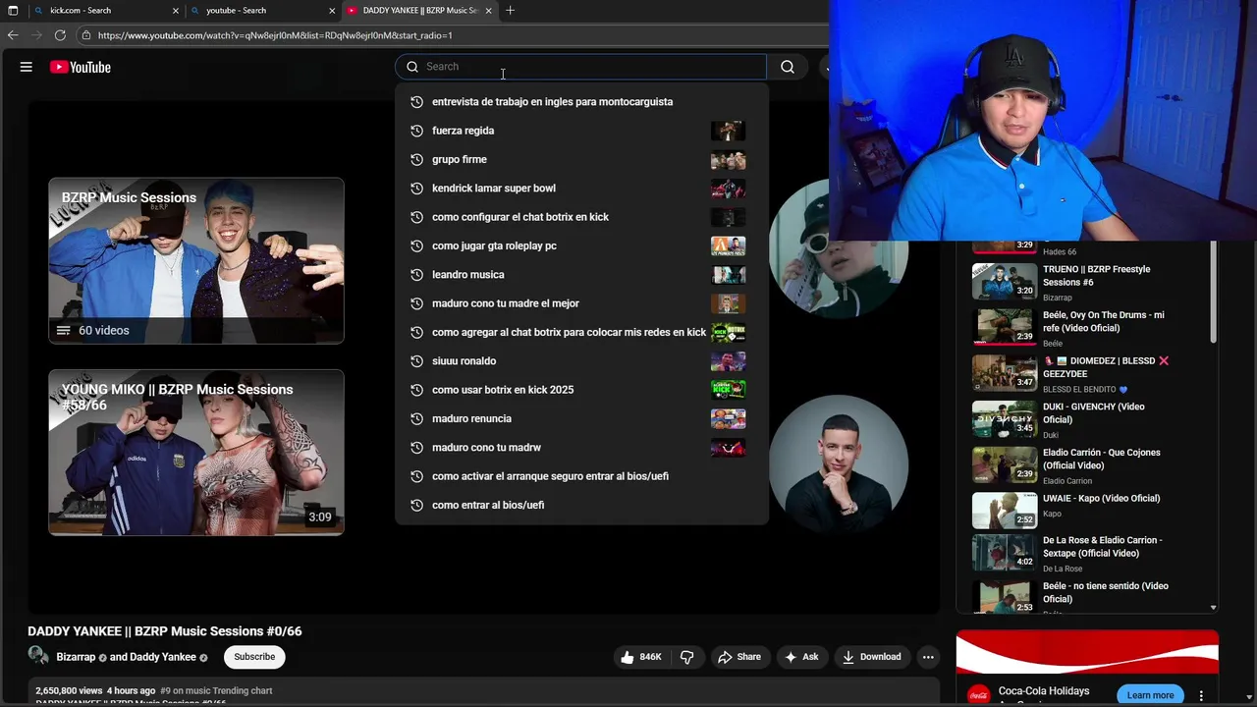Click history icon beside 'leandro musica'
Screen dimensions: 1257x707
click(416, 275)
